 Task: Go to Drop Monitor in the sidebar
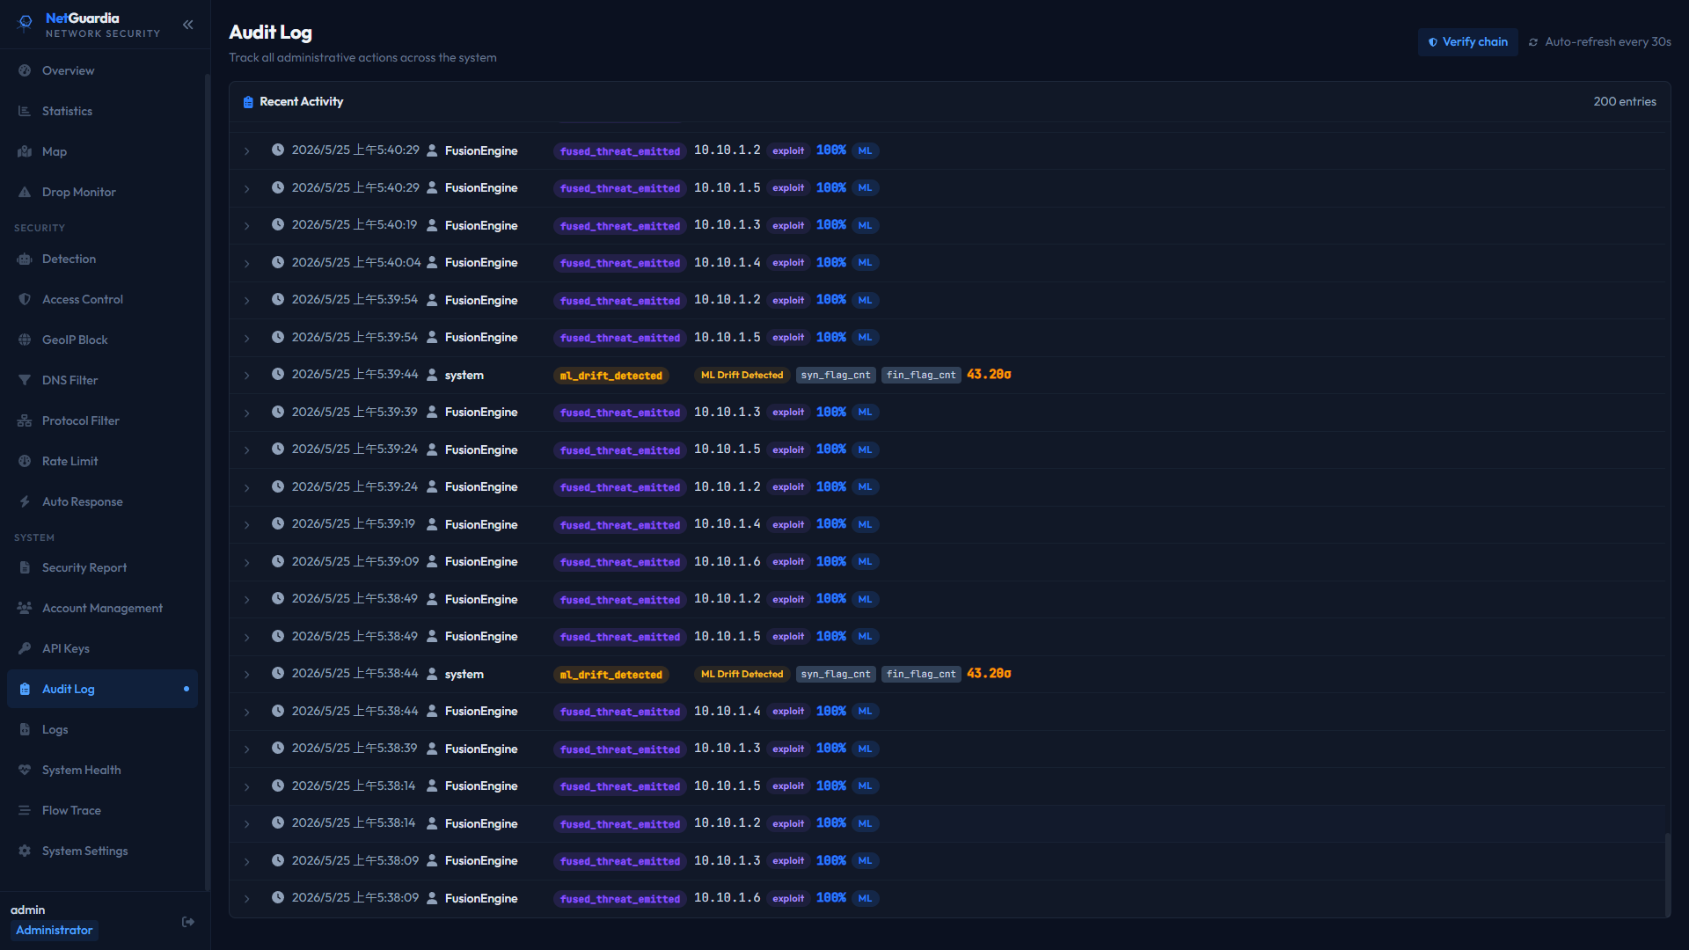pyautogui.click(x=102, y=192)
